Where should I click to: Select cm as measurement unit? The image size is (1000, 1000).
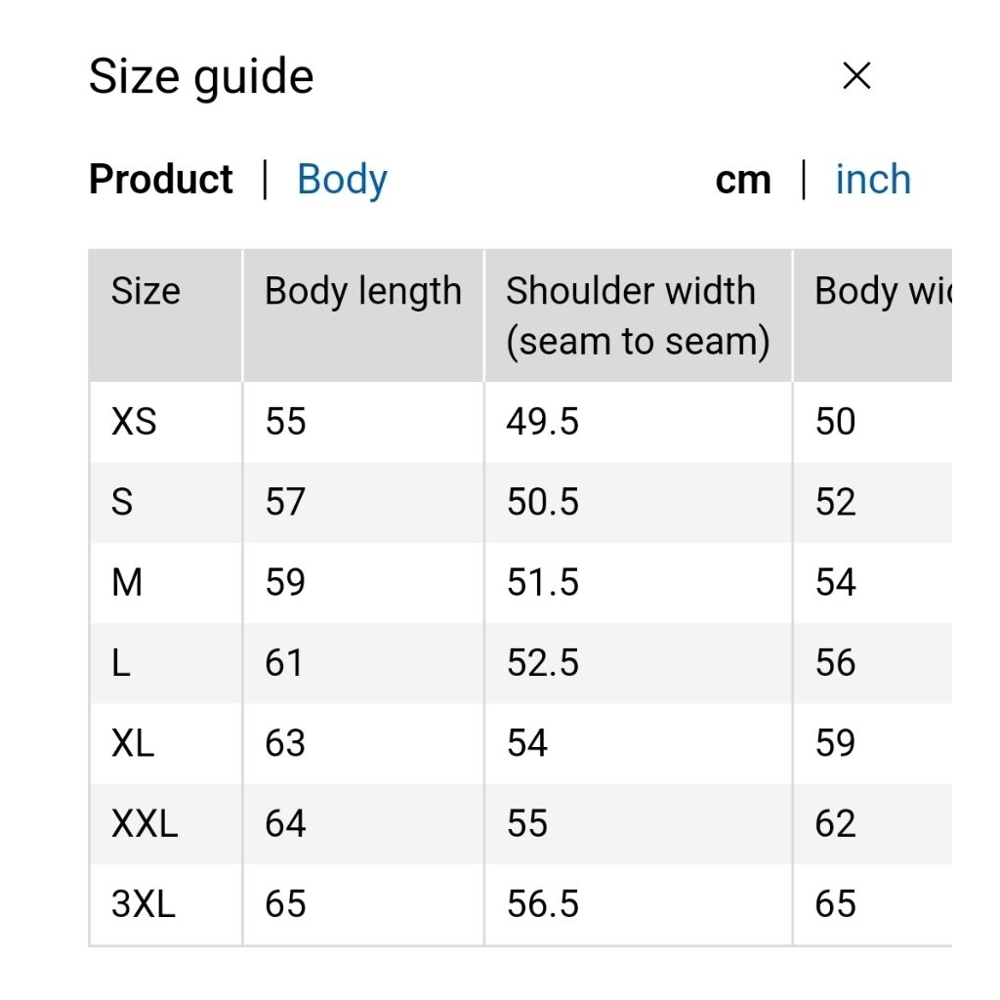tap(743, 180)
